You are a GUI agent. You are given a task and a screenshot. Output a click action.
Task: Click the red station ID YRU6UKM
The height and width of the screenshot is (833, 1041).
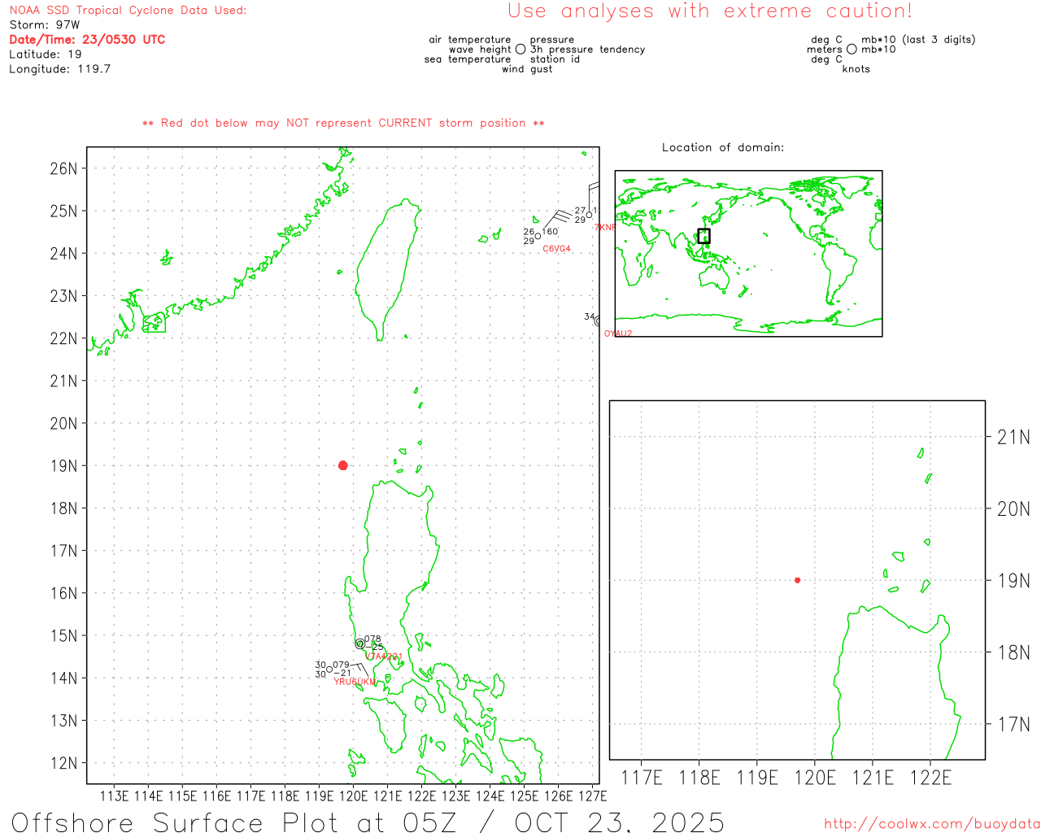point(355,682)
